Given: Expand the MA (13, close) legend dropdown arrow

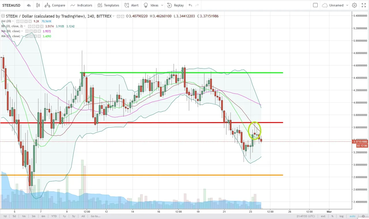Looking at the screenshot, I should point(22,36).
